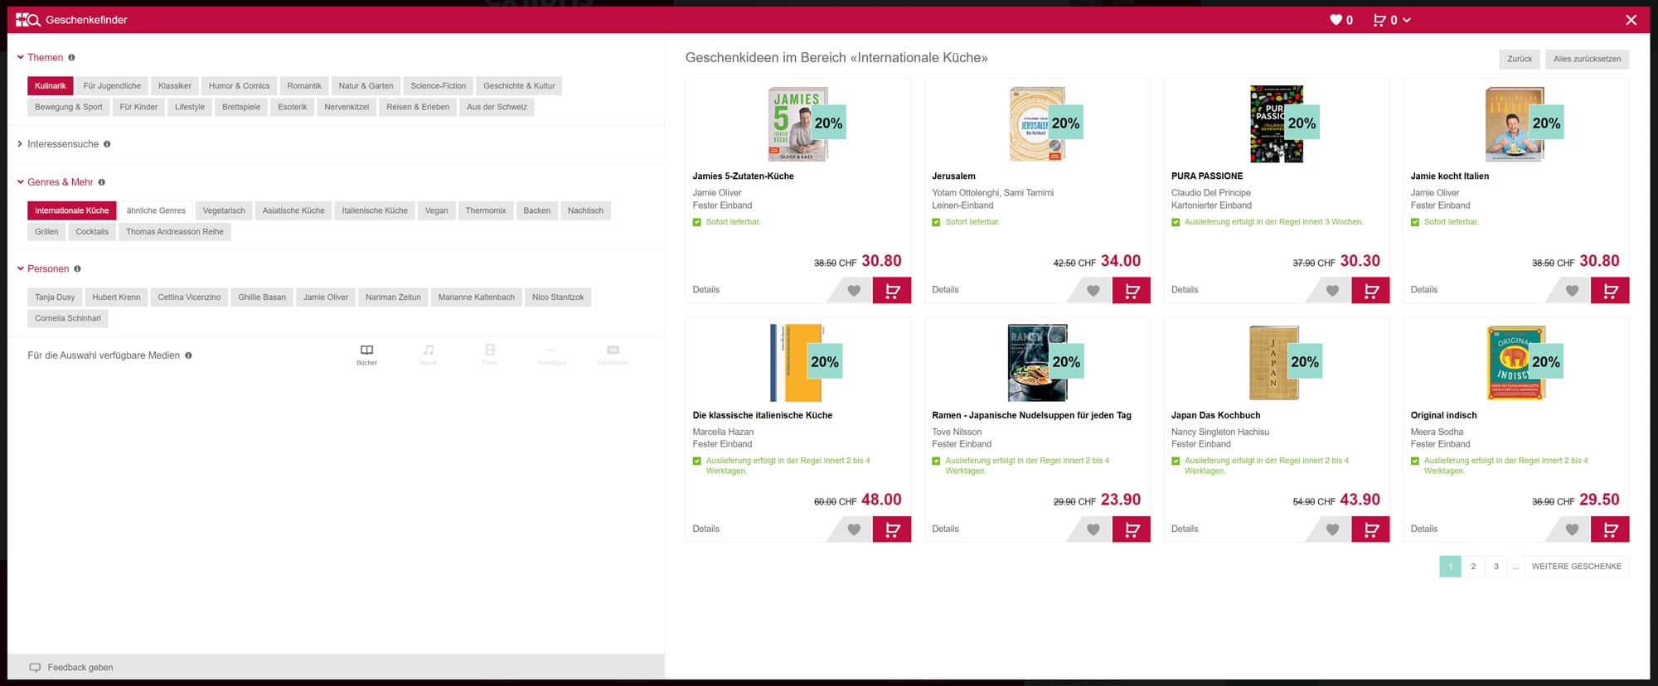
Task: Toggle the Brettspiele theme tag
Action: (x=241, y=107)
